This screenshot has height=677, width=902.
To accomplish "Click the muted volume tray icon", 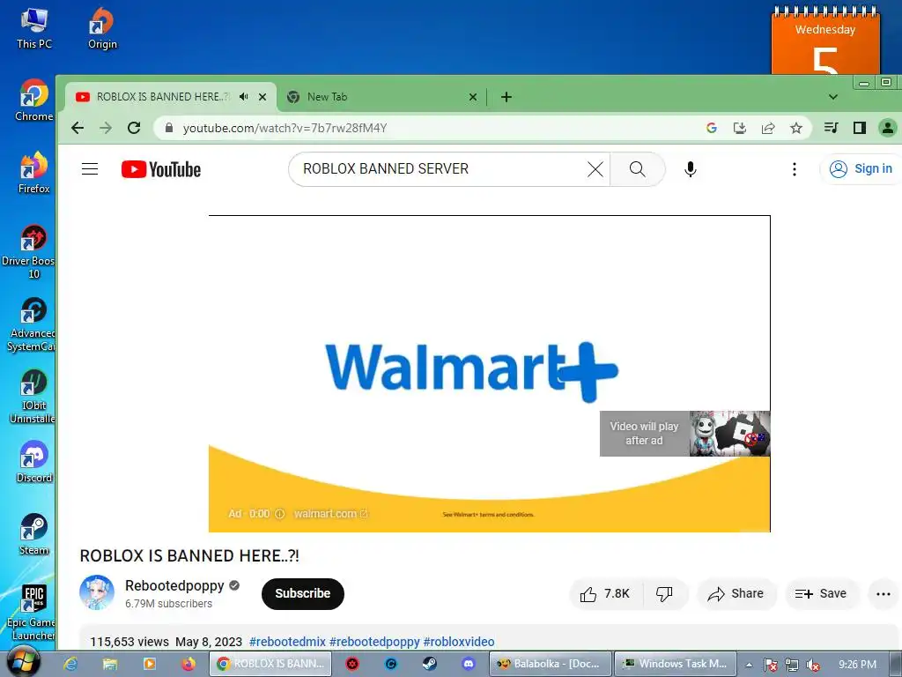I will click(x=812, y=665).
